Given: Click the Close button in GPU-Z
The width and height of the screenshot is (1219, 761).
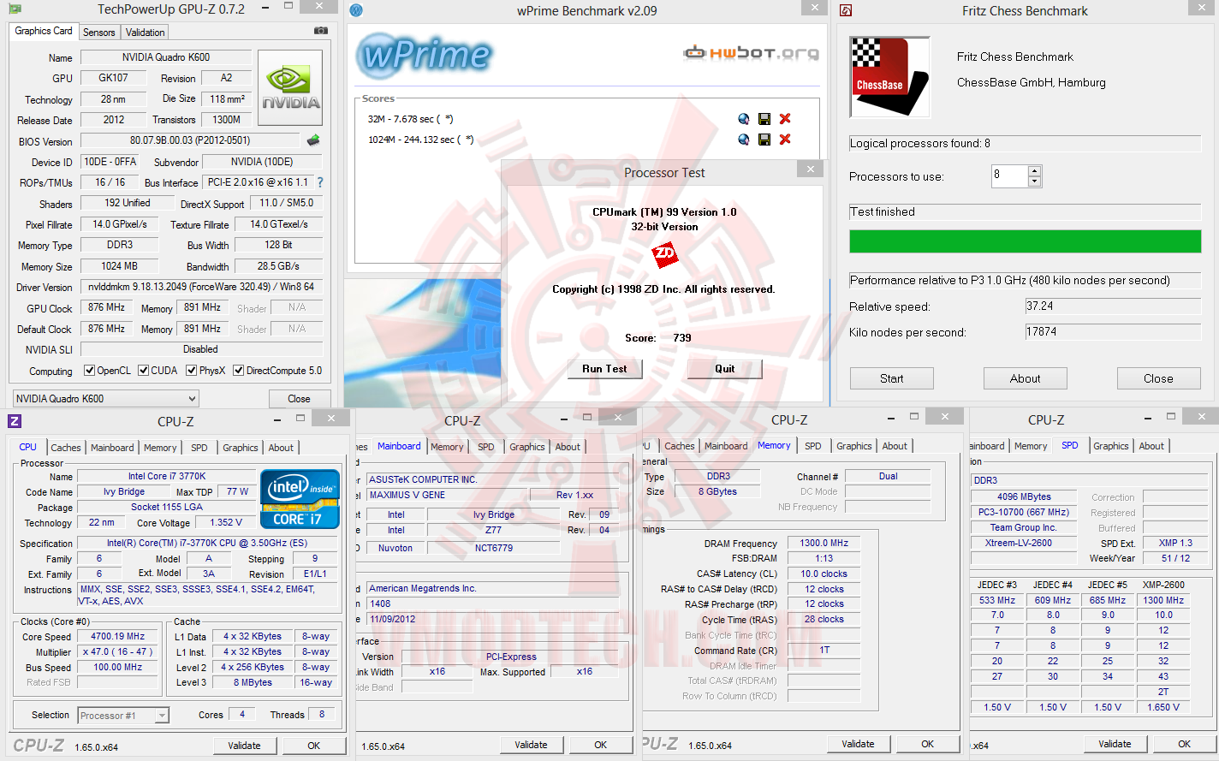Looking at the screenshot, I should [x=299, y=399].
